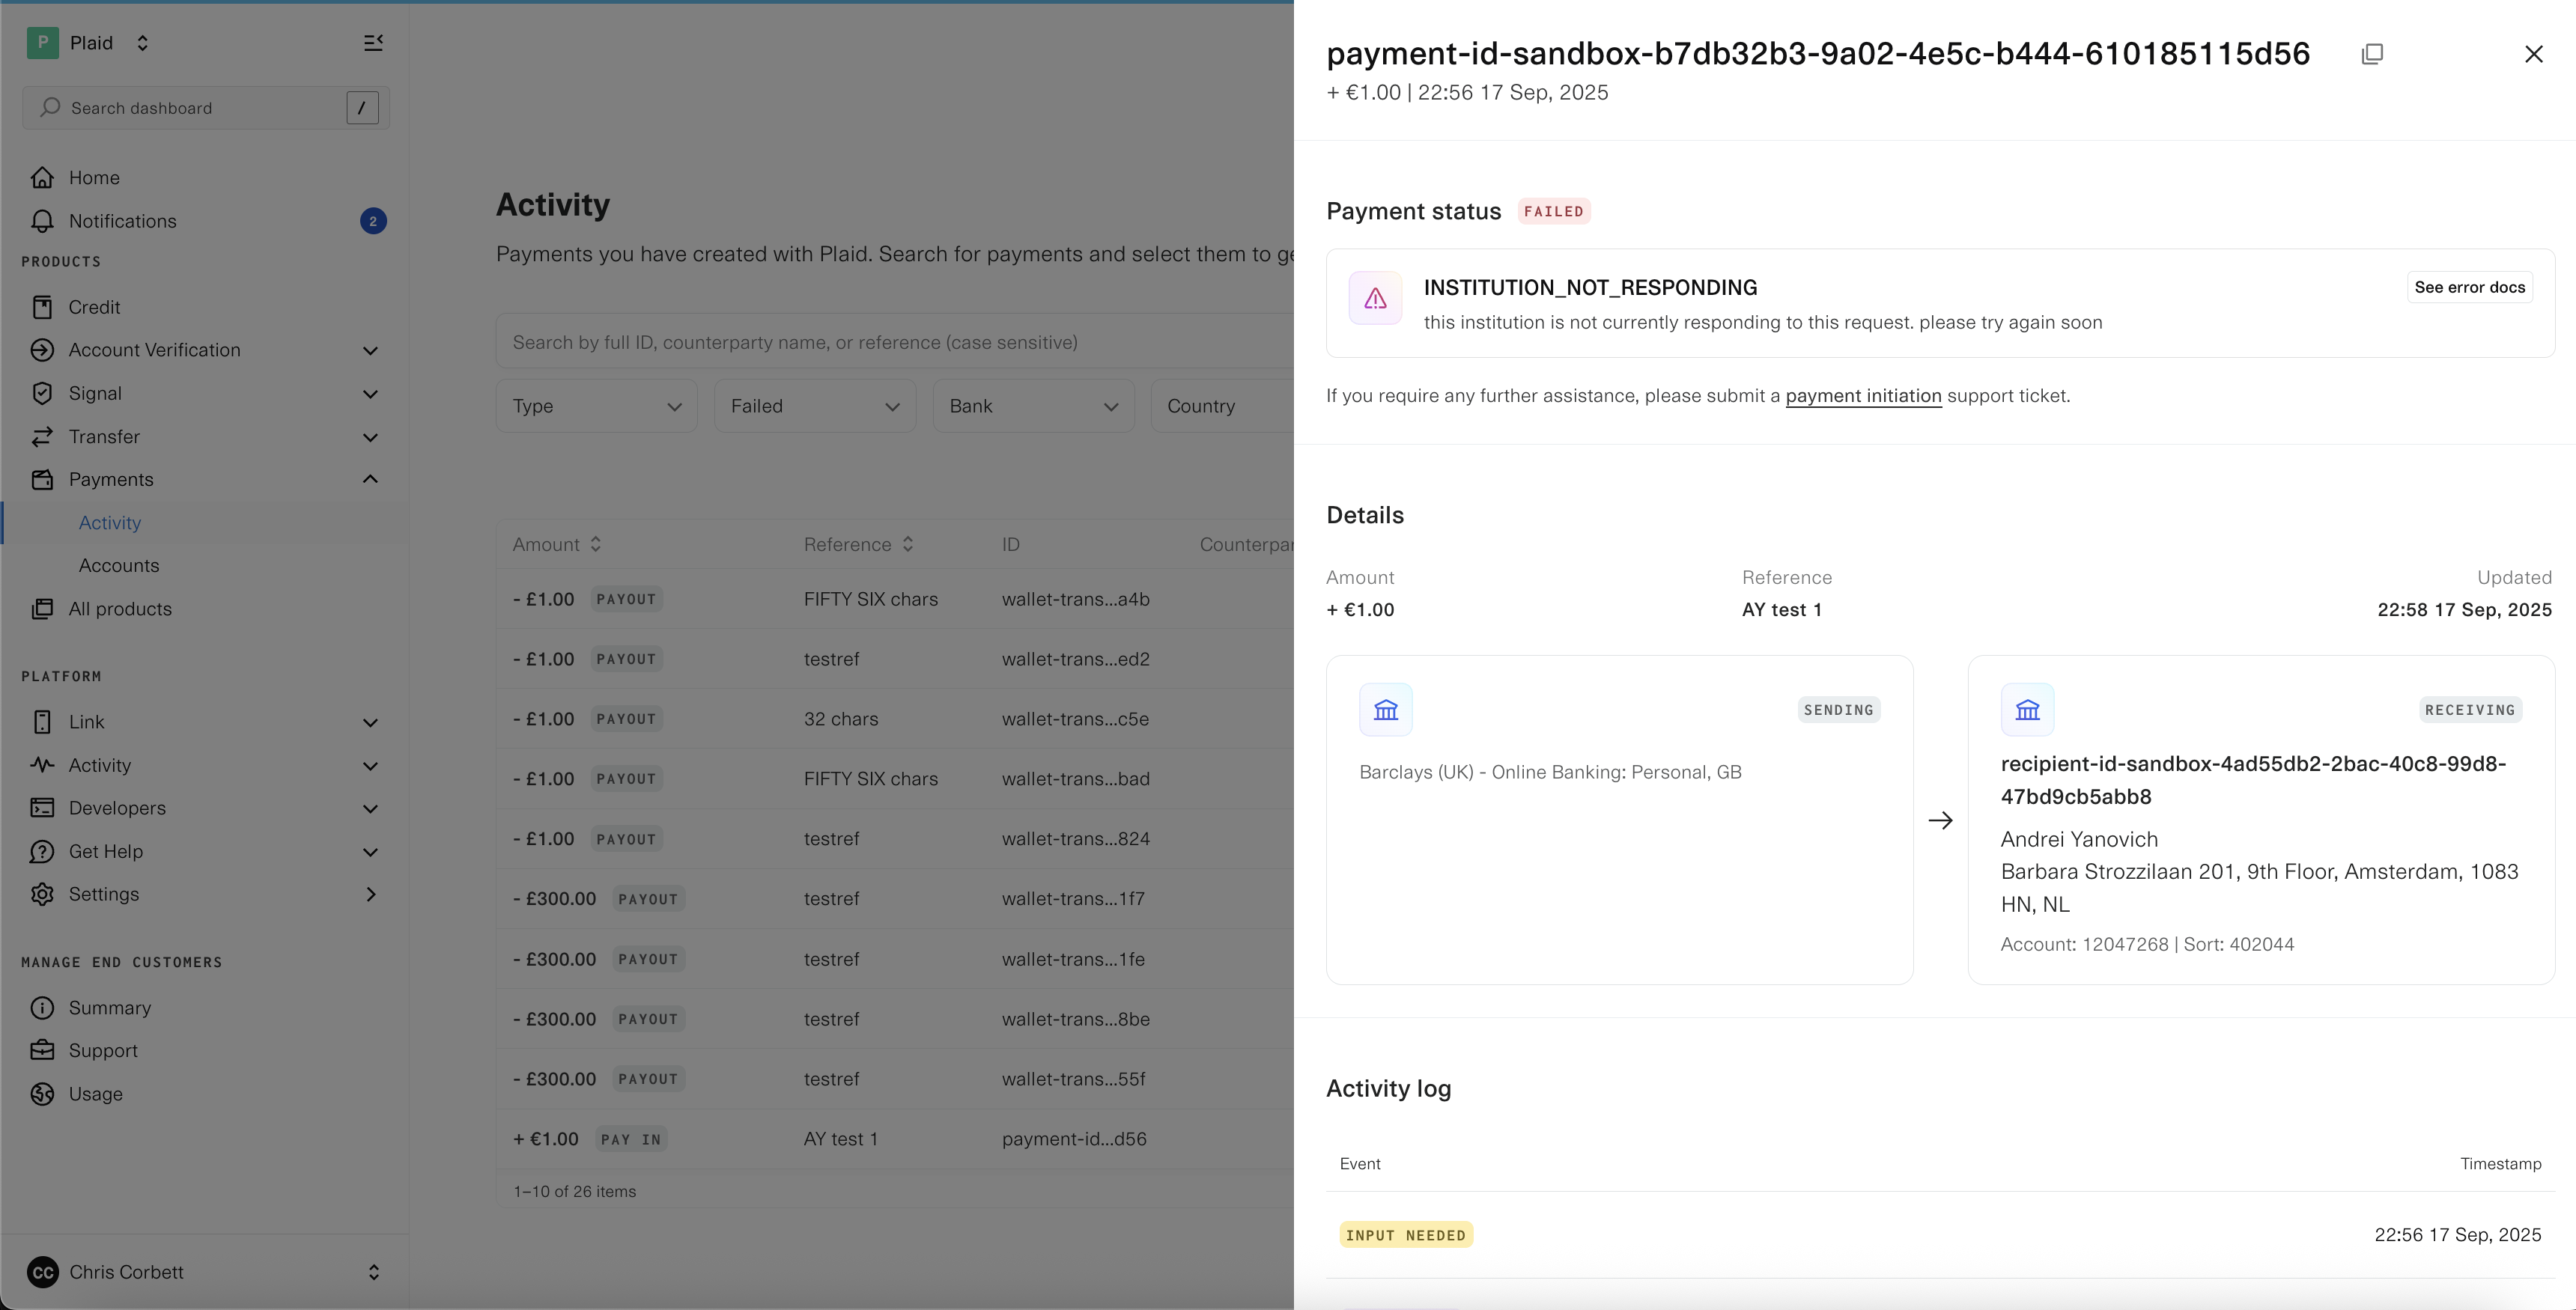Open the Bank filter dropdown
2576x1310 pixels.
[1032, 405]
